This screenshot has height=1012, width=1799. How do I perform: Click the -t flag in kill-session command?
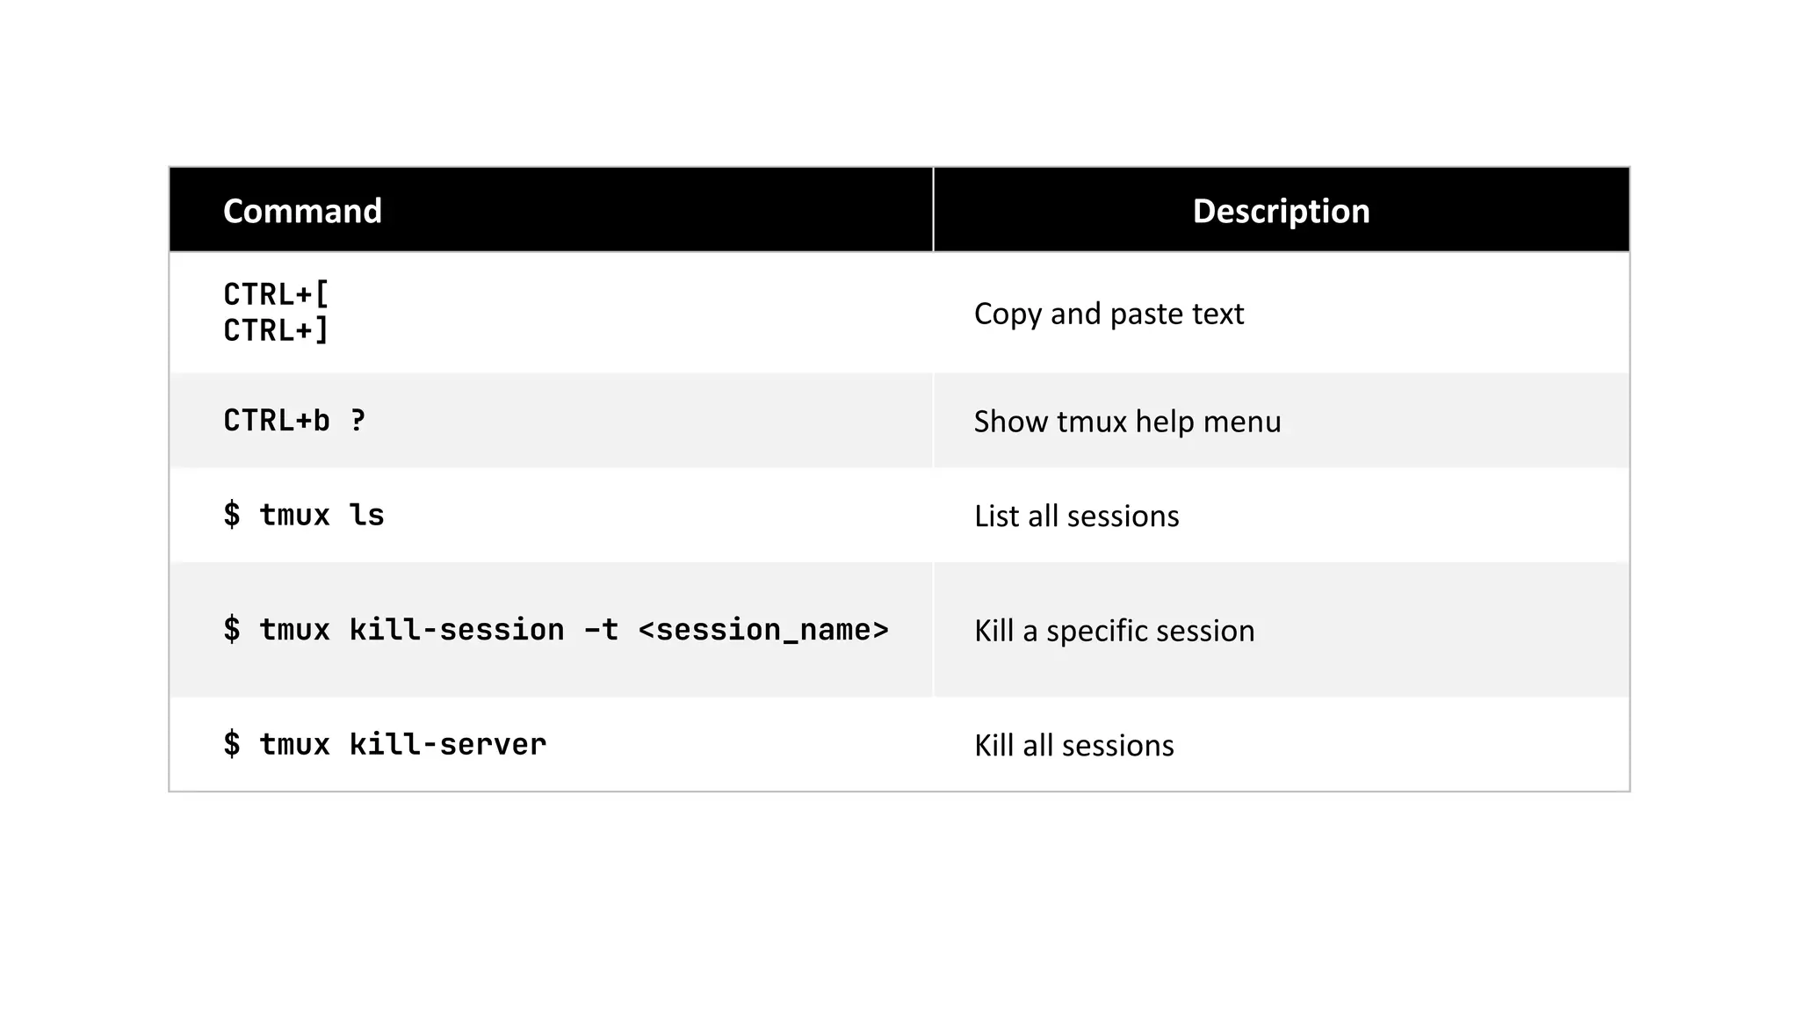coord(602,630)
